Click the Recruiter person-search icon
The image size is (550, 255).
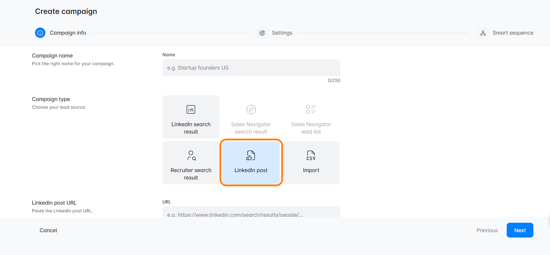[x=191, y=155]
